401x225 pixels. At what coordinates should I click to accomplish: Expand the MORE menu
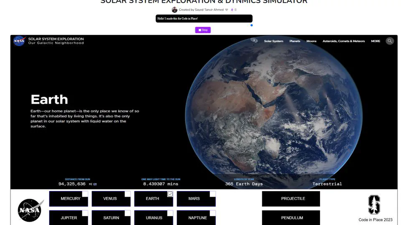coord(376,41)
